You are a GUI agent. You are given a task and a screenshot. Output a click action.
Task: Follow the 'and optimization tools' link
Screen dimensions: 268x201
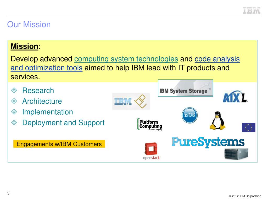coord(47,68)
